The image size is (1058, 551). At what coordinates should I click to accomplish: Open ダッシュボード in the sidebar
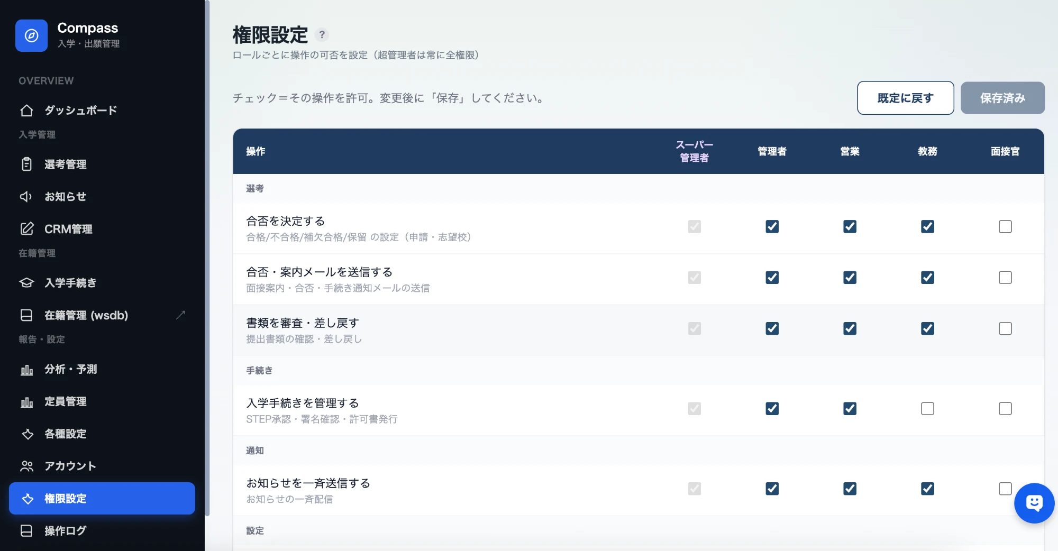(102, 111)
